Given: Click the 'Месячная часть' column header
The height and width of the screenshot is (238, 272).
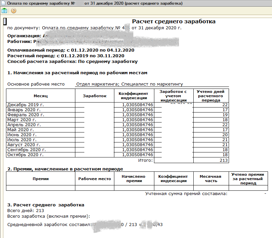Looking at the screenshot, I should [x=211, y=179].
